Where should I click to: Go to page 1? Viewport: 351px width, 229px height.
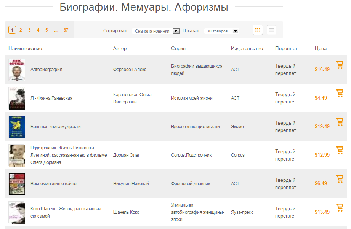tap(12, 30)
